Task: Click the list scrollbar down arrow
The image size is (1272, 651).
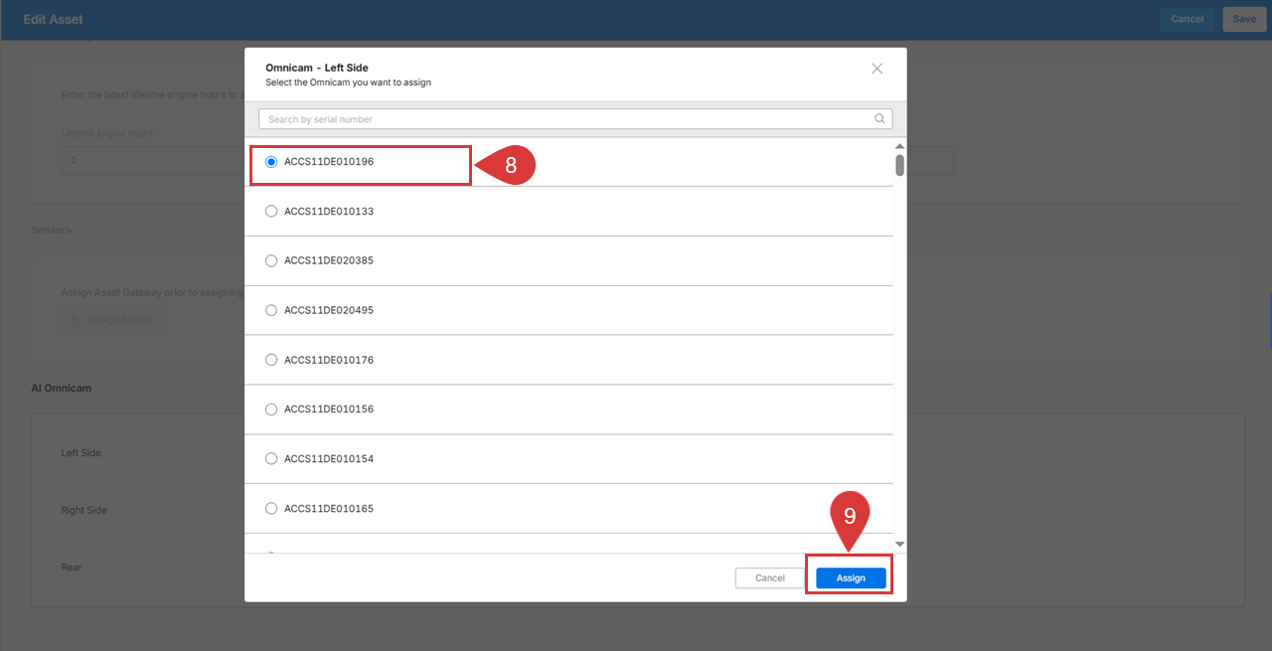Action: point(899,544)
